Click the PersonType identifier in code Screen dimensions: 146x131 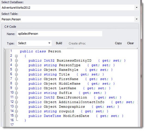click(x=69, y=65)
